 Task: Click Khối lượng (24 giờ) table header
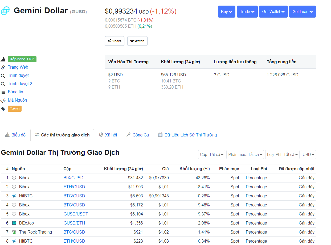coord(123,169)
